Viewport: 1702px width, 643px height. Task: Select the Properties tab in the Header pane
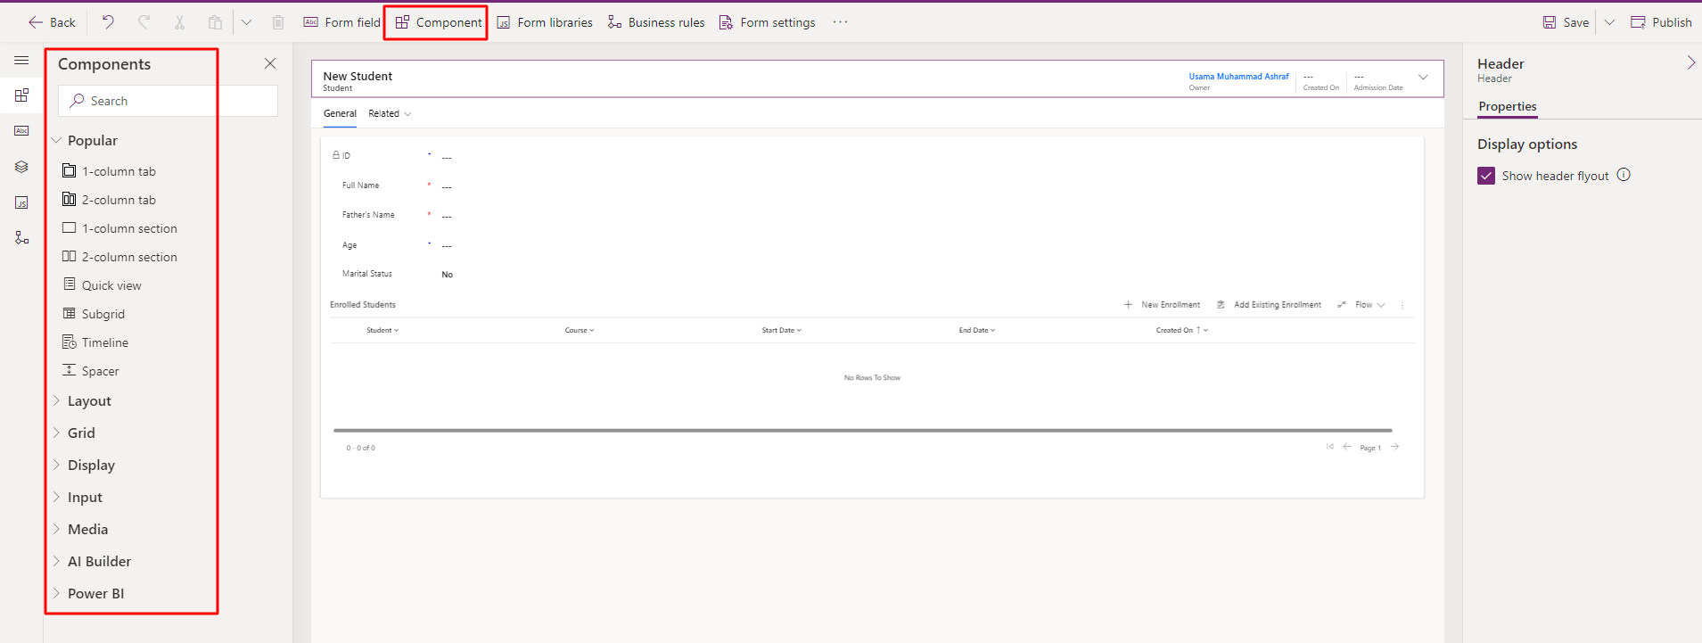click(x=1507, y=106)
